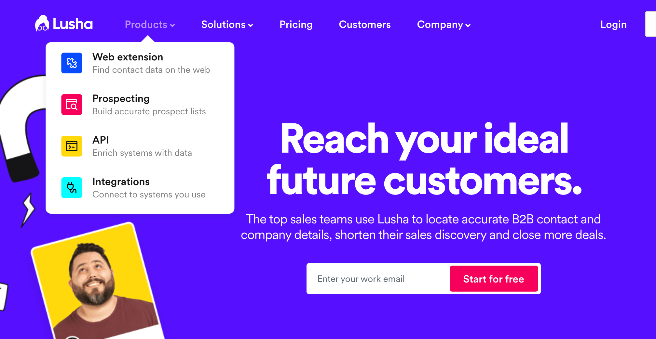Expand the Company dropdown chevron
This screenshot has height=339, width=656.
point(468,25)
